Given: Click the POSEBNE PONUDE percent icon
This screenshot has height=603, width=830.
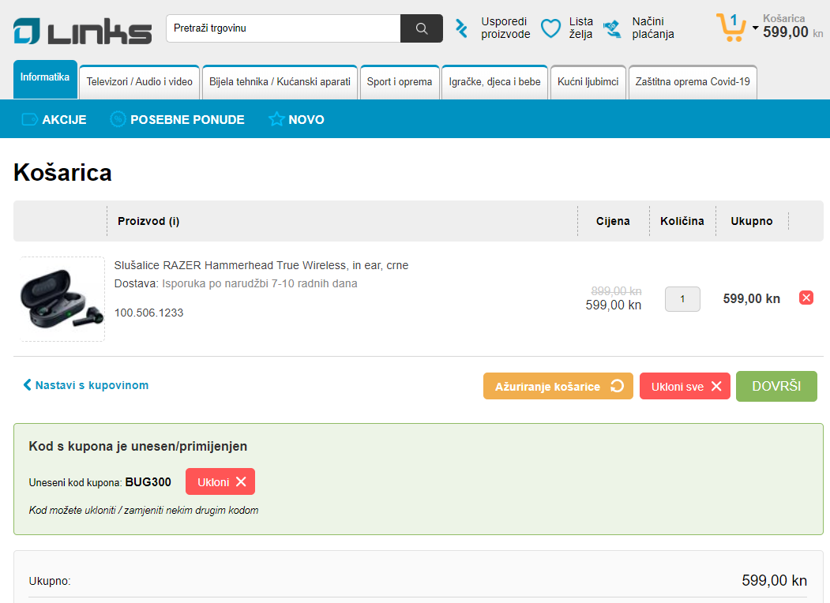Looking at the screenshot, I should click(x=118, y=119).
